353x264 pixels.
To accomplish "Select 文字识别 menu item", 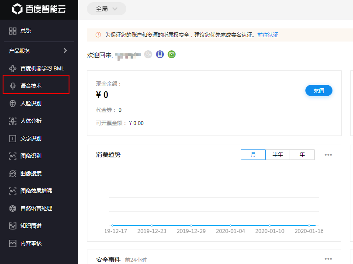I will click(39, 138).
